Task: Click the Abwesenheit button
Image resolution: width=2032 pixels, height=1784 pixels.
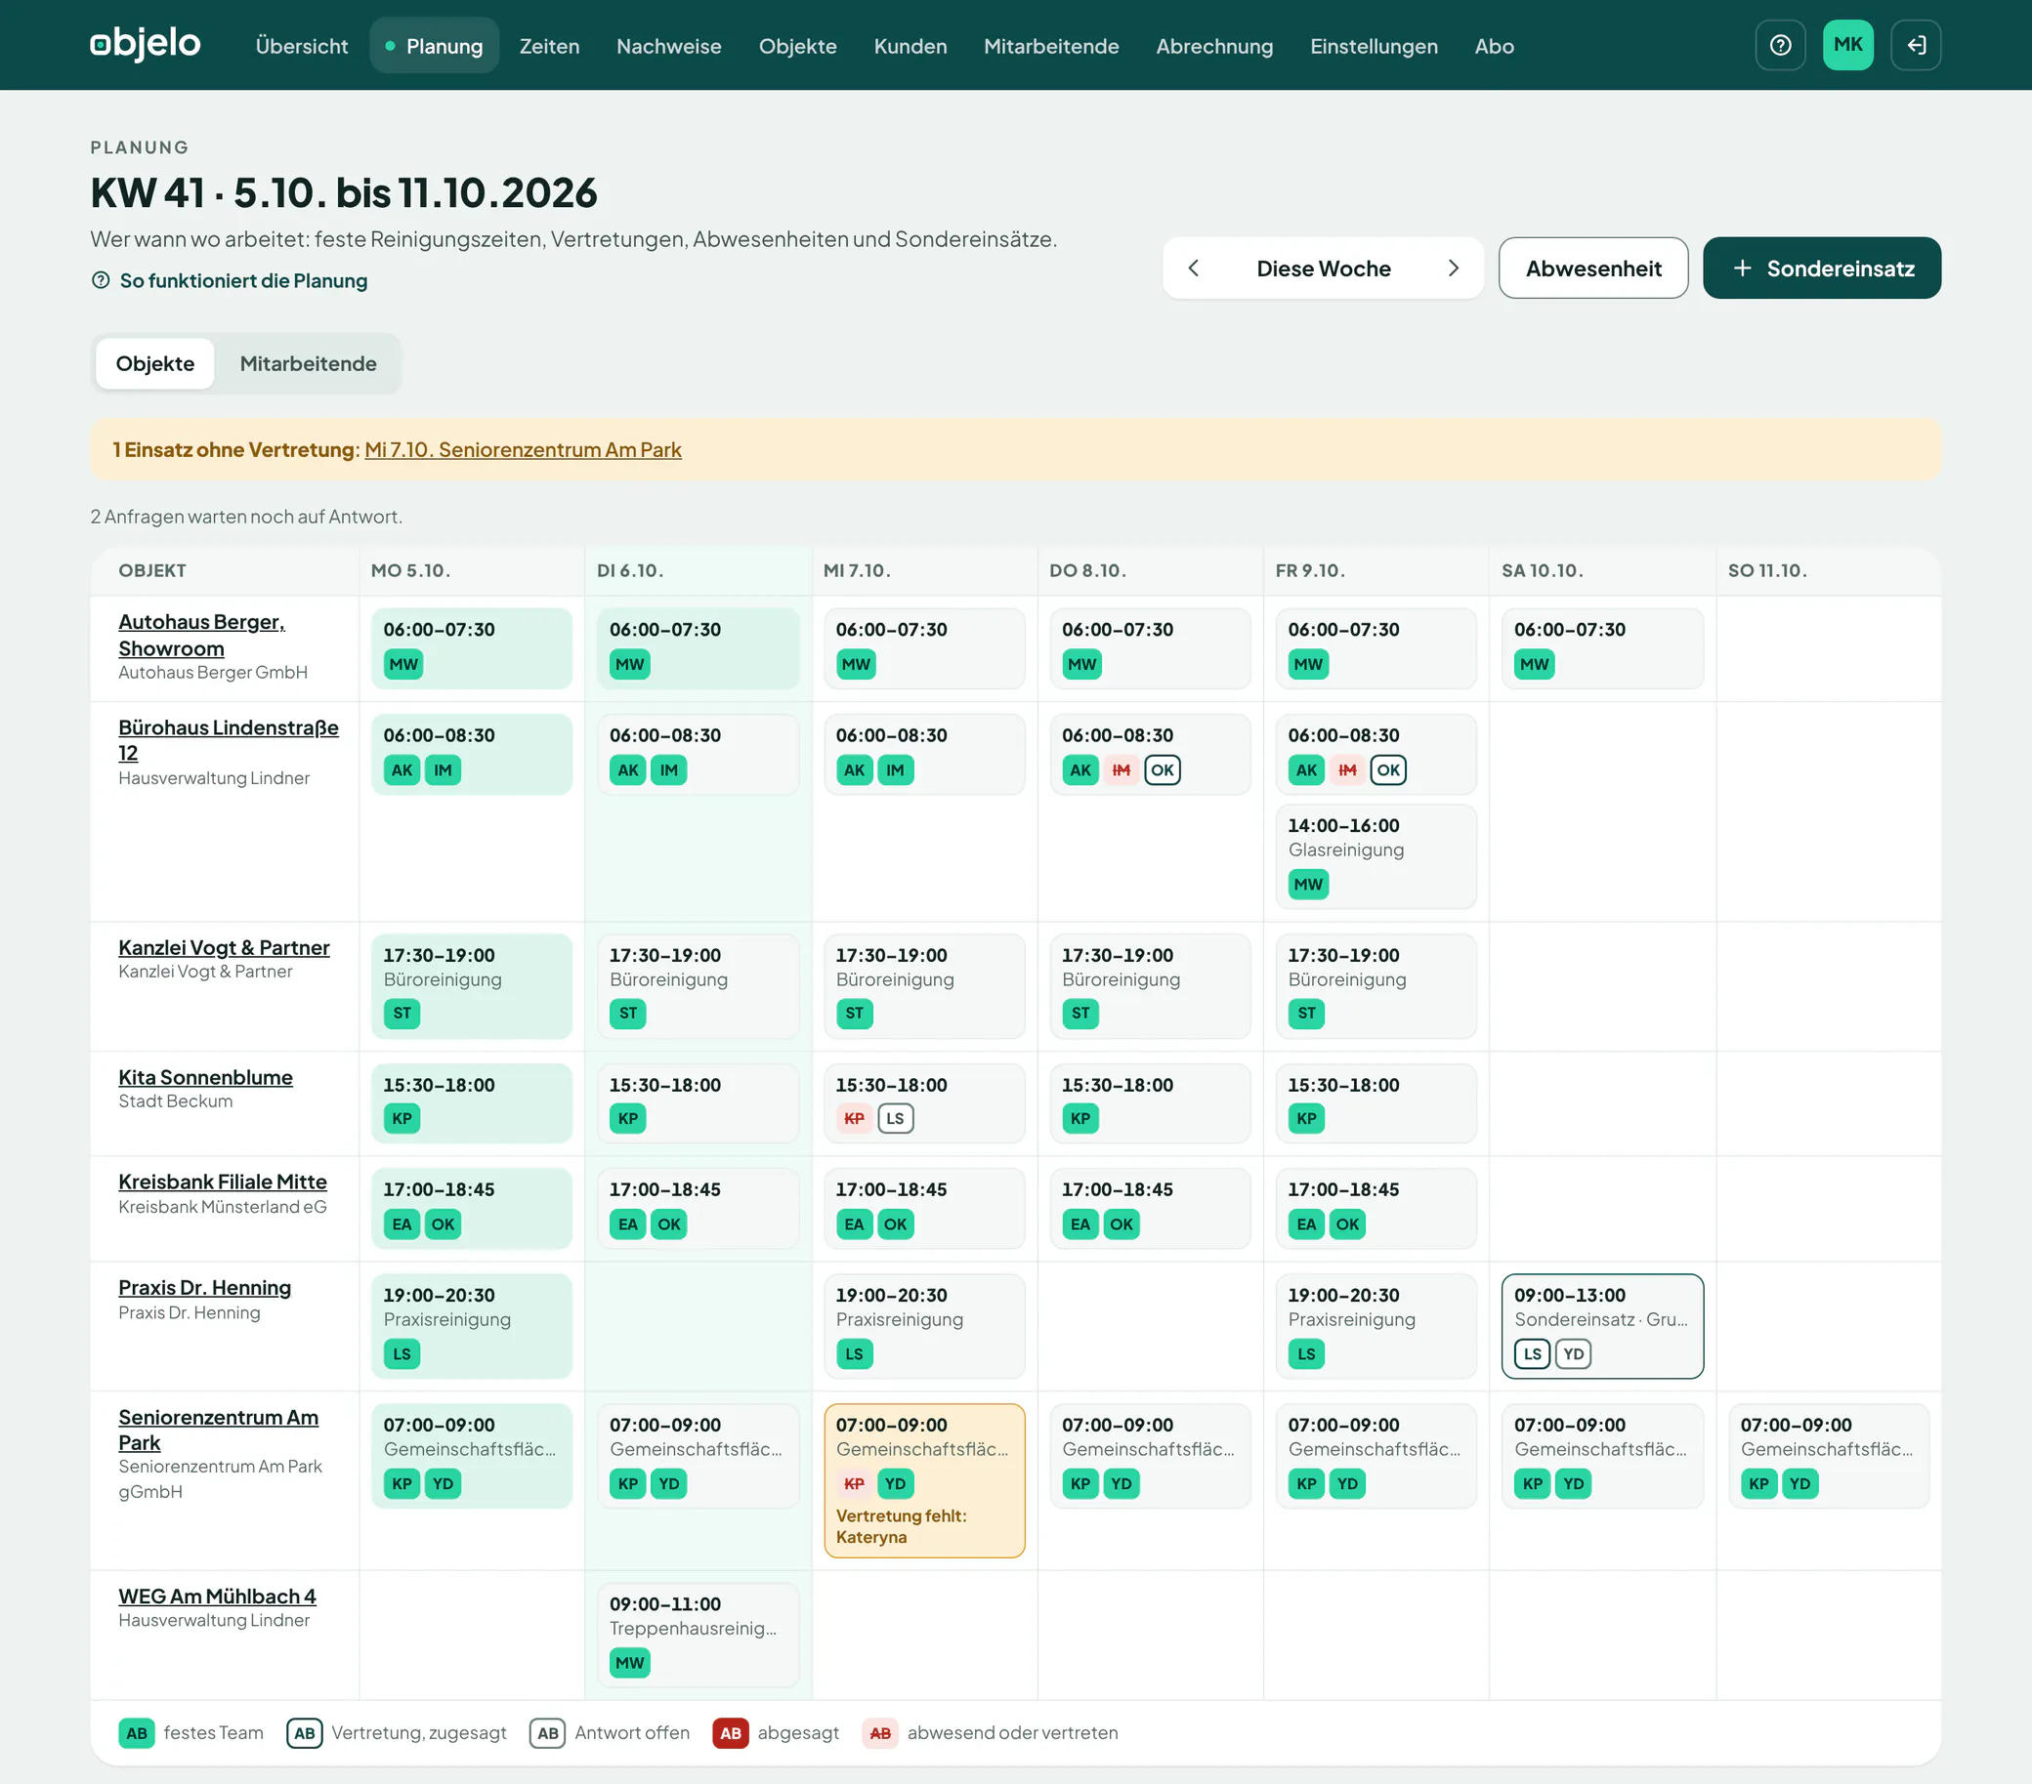Action: tap(1592, 269)
